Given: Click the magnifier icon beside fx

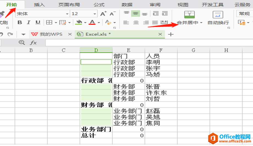Looking at the screenshot, I should pos(22,43).
